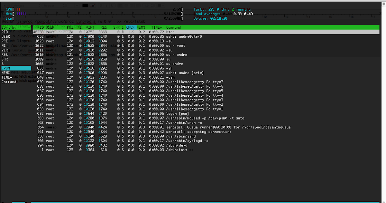Select the getty ttyv1 process row
This screenshot has height=203, width=386.
point(206,109)
